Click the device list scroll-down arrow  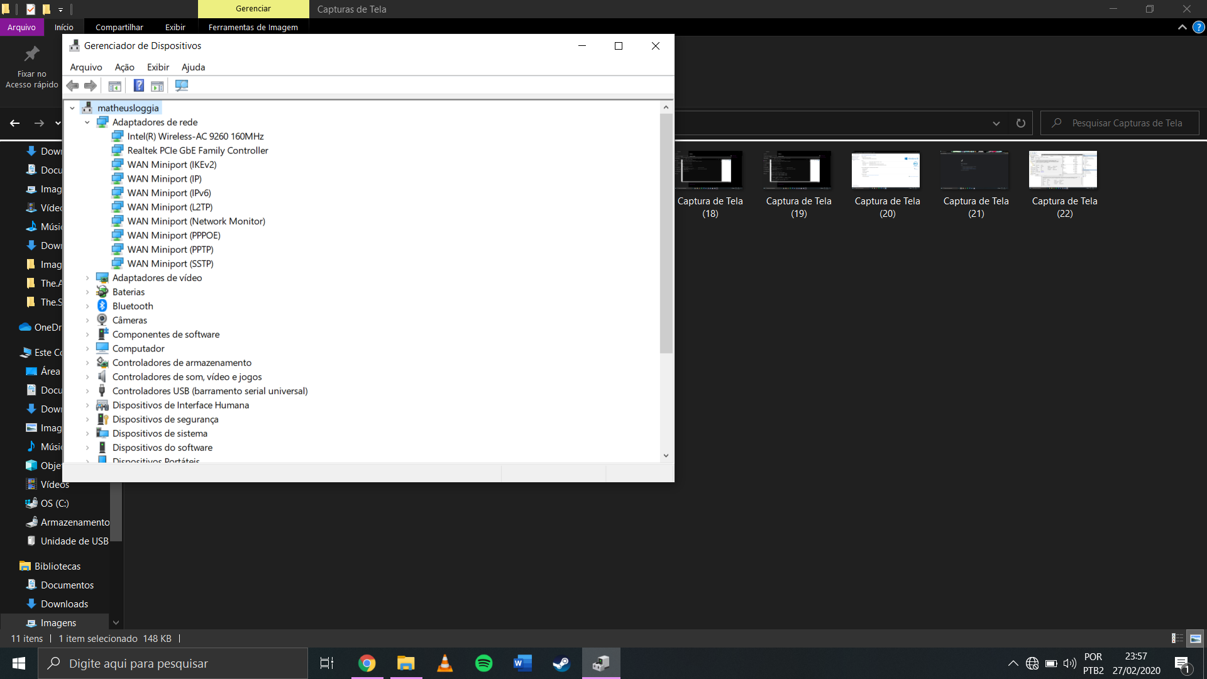pos(666,456)
